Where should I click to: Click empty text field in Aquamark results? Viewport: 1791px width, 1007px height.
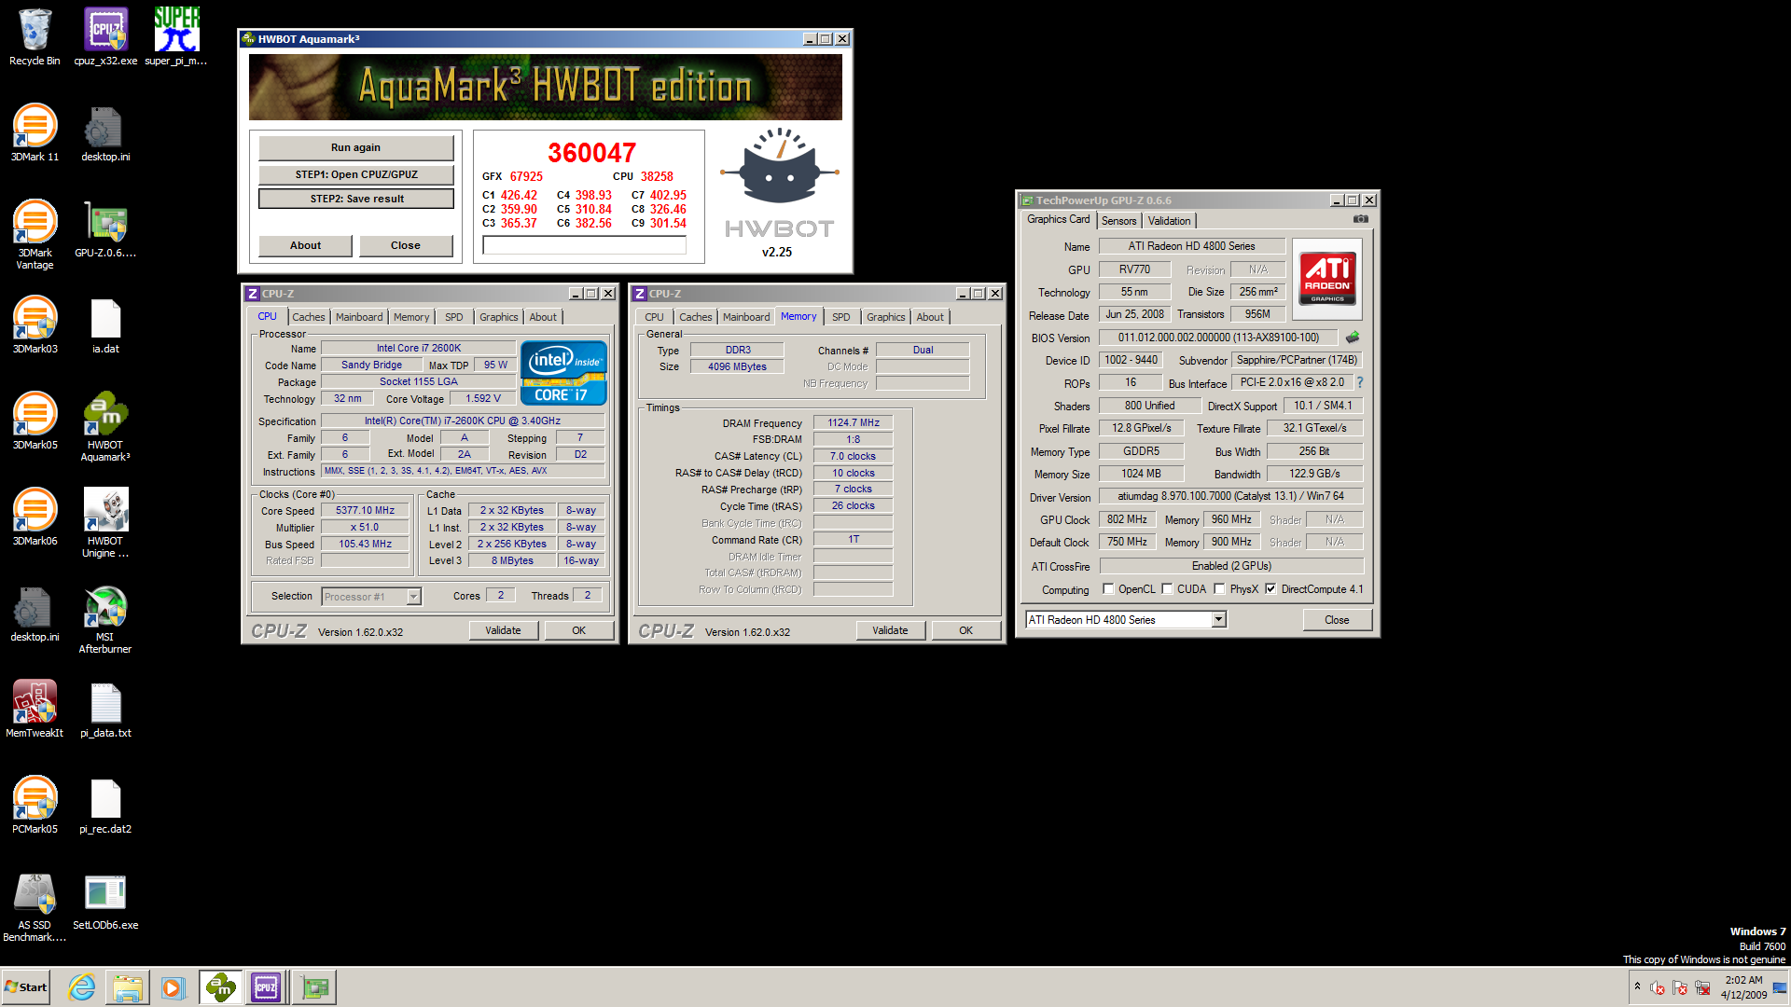[x=584, y=245]
